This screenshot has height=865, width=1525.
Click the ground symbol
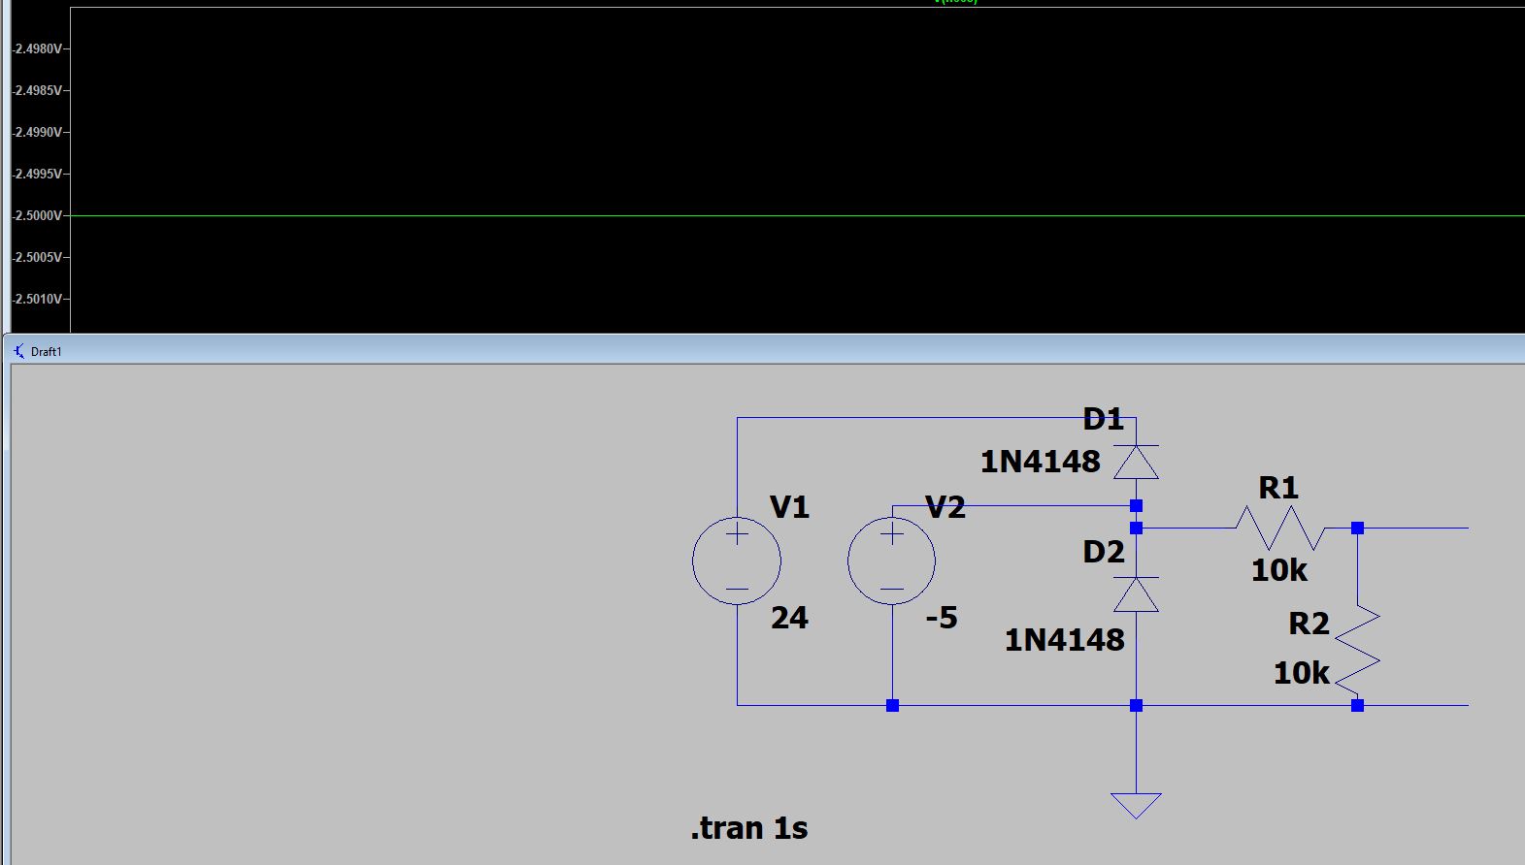[x=1136, y=805]
